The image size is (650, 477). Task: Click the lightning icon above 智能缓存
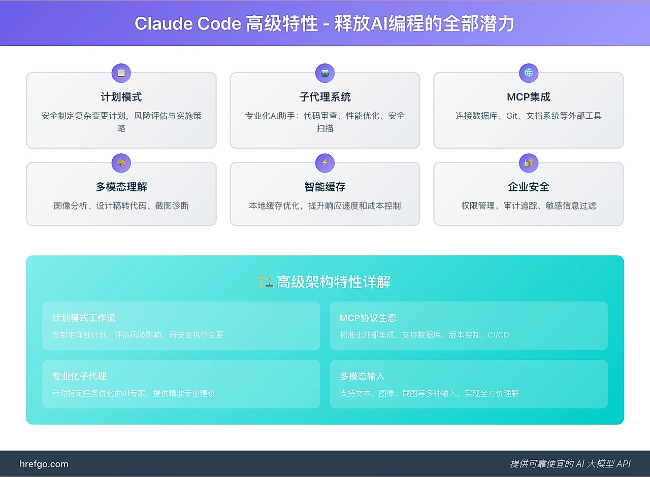pos(325,163)
